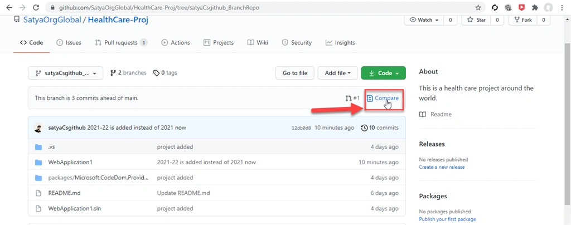The height and width of the screenshot is (225, 571).
Task: Click the packages folder icon
Action: [x=38, y=178]
